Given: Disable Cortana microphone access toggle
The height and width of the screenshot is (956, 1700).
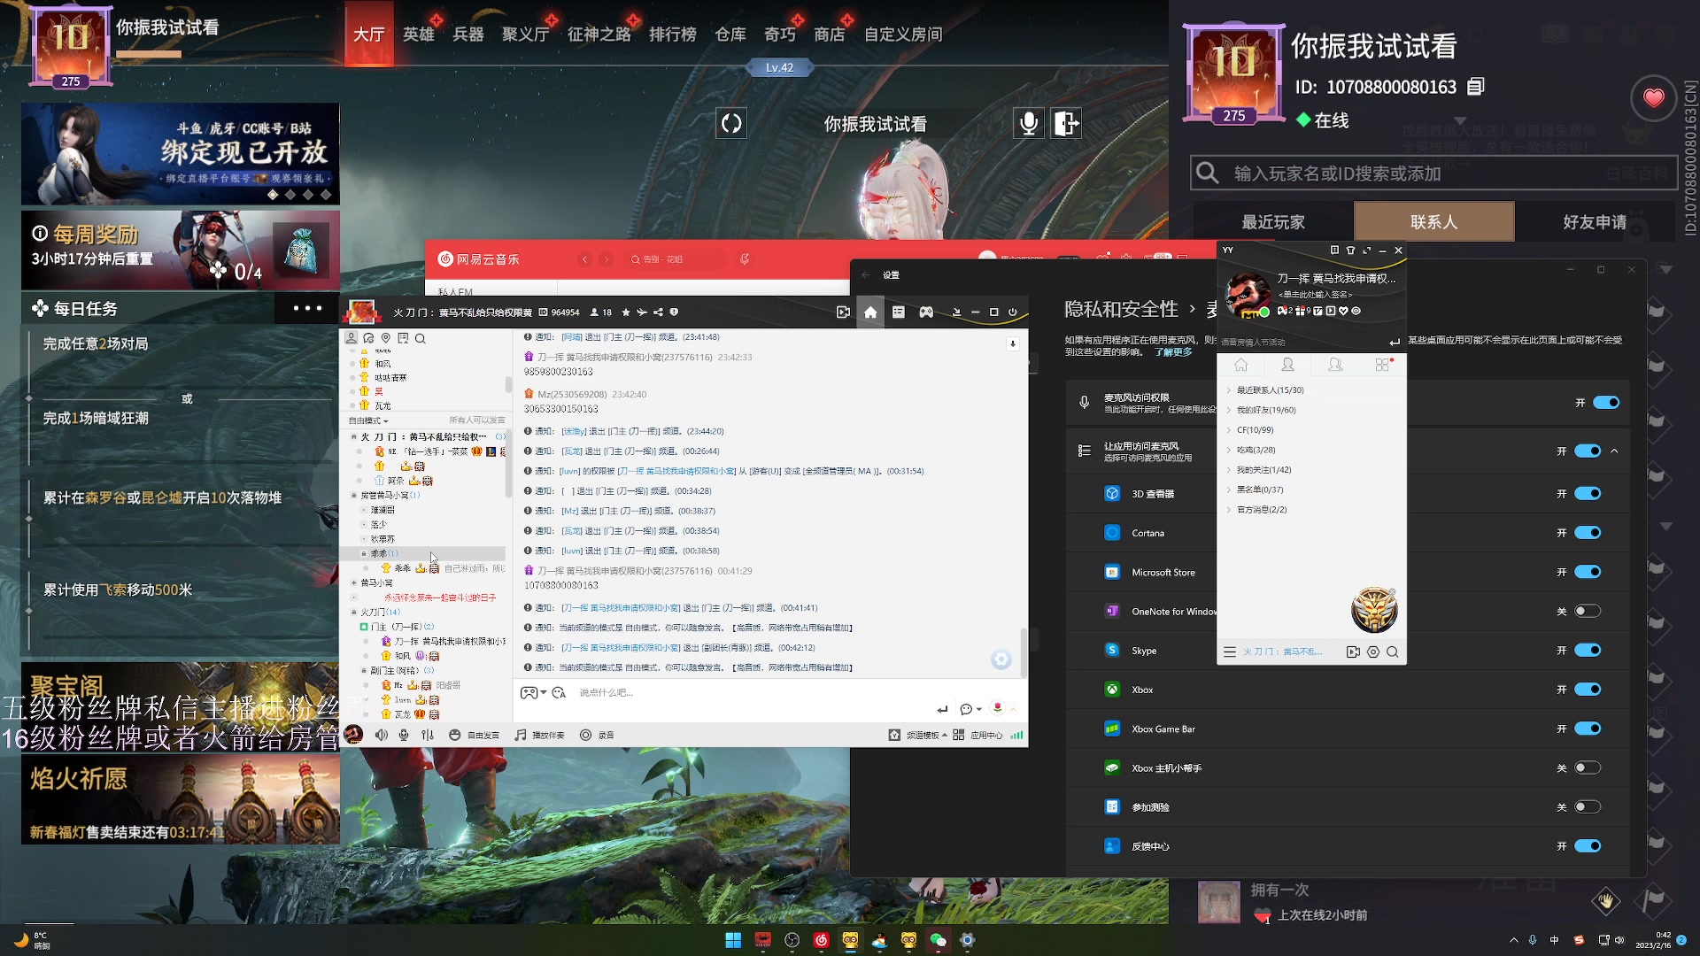Looking at the screenshot, I should [1587, 533].
